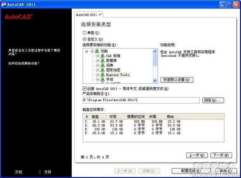Click the install icon beside Express Tools

[103, 75]
